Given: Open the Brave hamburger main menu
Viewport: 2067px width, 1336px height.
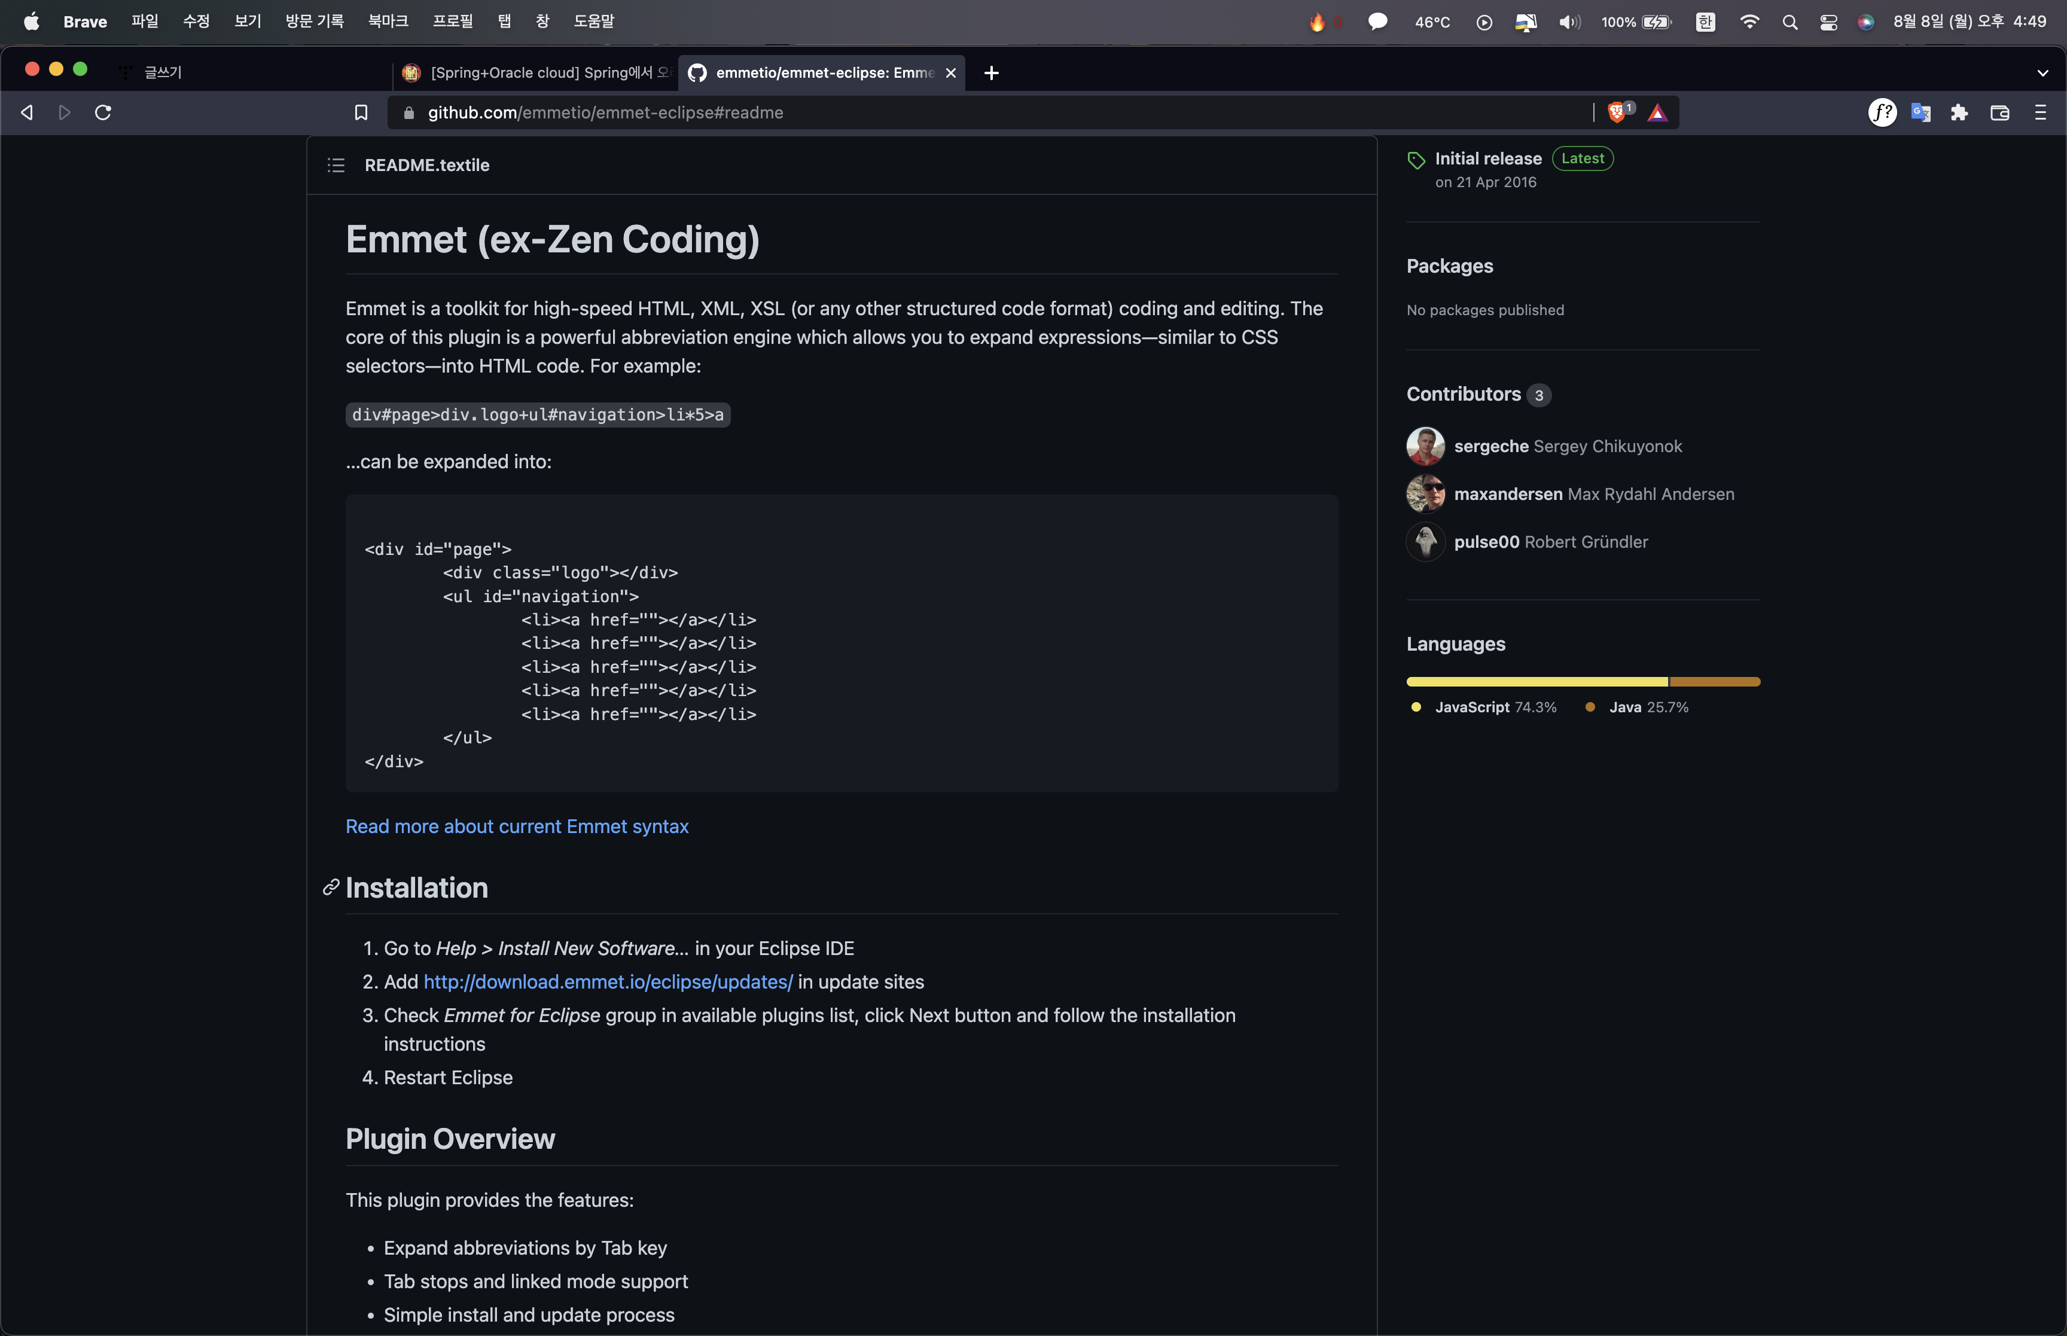Looking at the screenshot, I should click(x=2040, y=113).
